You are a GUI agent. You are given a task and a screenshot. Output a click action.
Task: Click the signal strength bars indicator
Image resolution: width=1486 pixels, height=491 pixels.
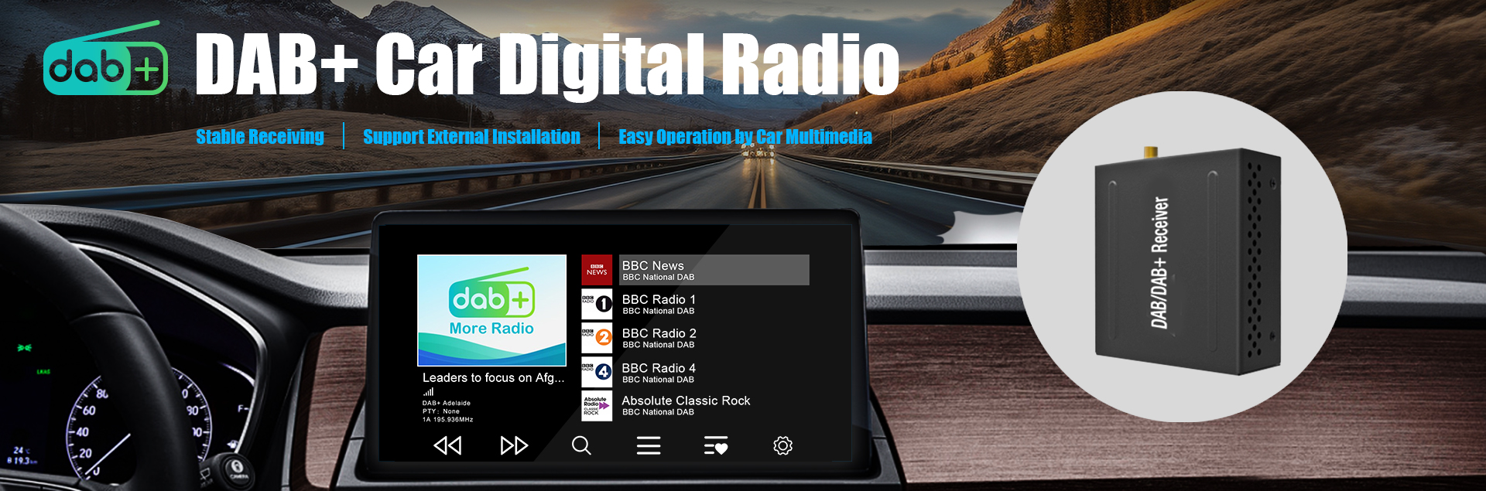pos(428,392)
